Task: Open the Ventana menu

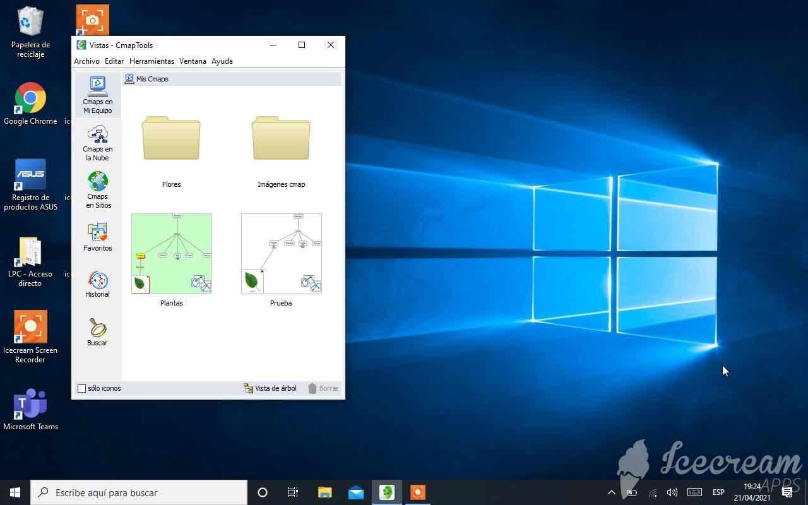Action: pyautogui.click(x=193, y=61)
